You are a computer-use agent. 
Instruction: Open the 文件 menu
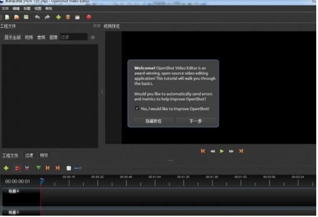[x=5, y=8]
